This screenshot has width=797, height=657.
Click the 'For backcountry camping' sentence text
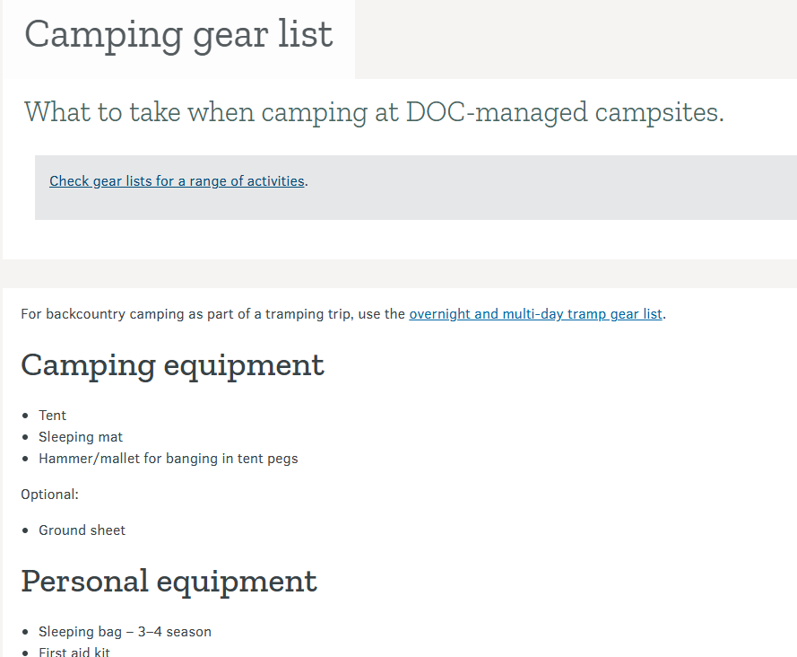tap(212, 314)
